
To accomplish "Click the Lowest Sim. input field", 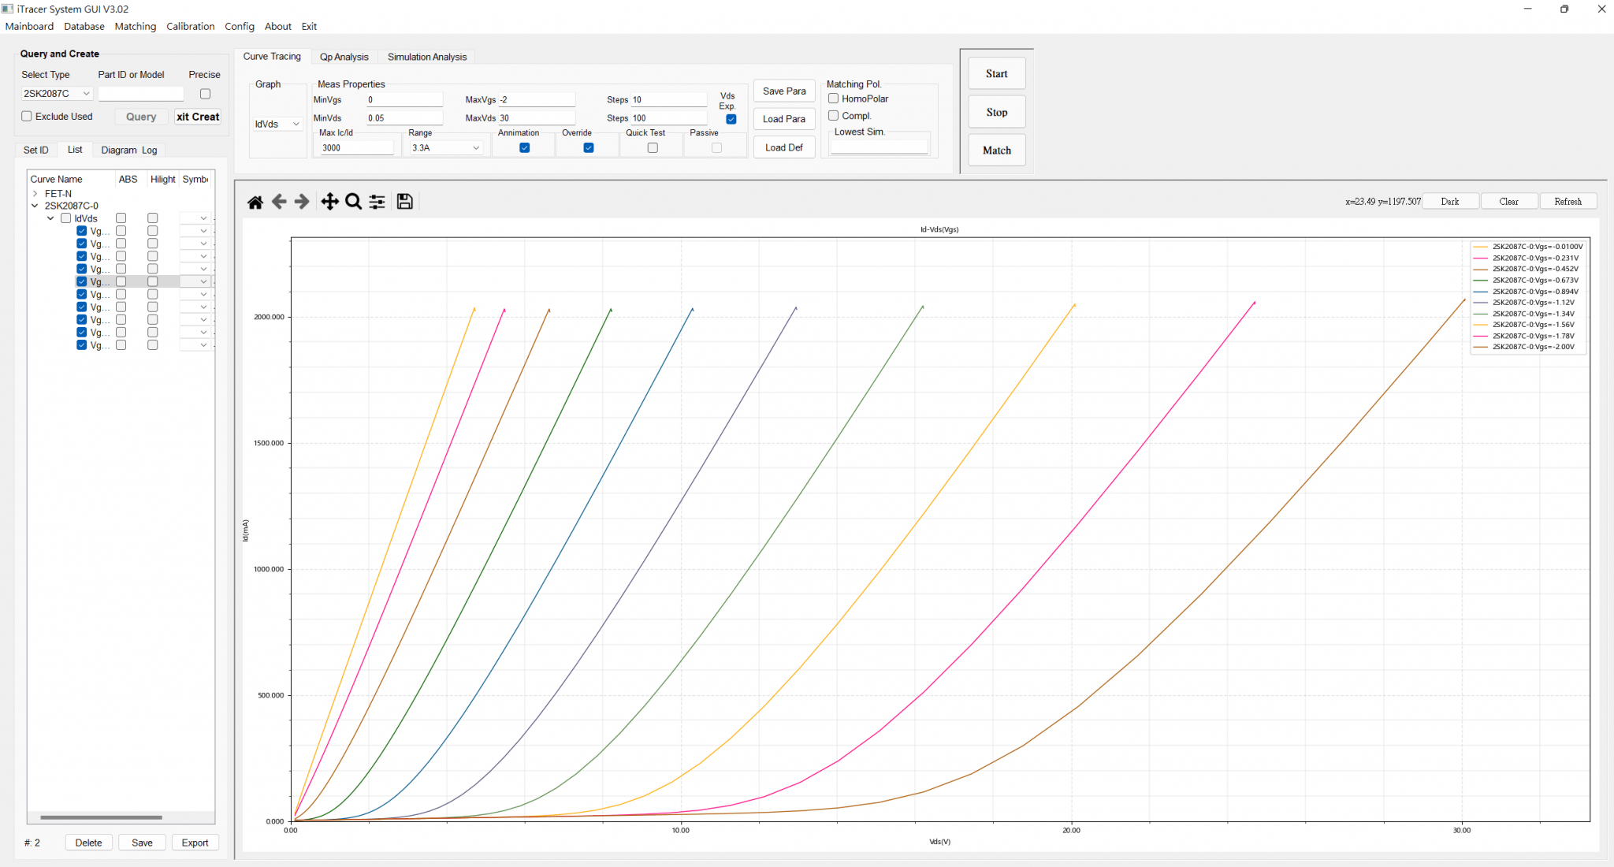I will [x=880, y=147].
